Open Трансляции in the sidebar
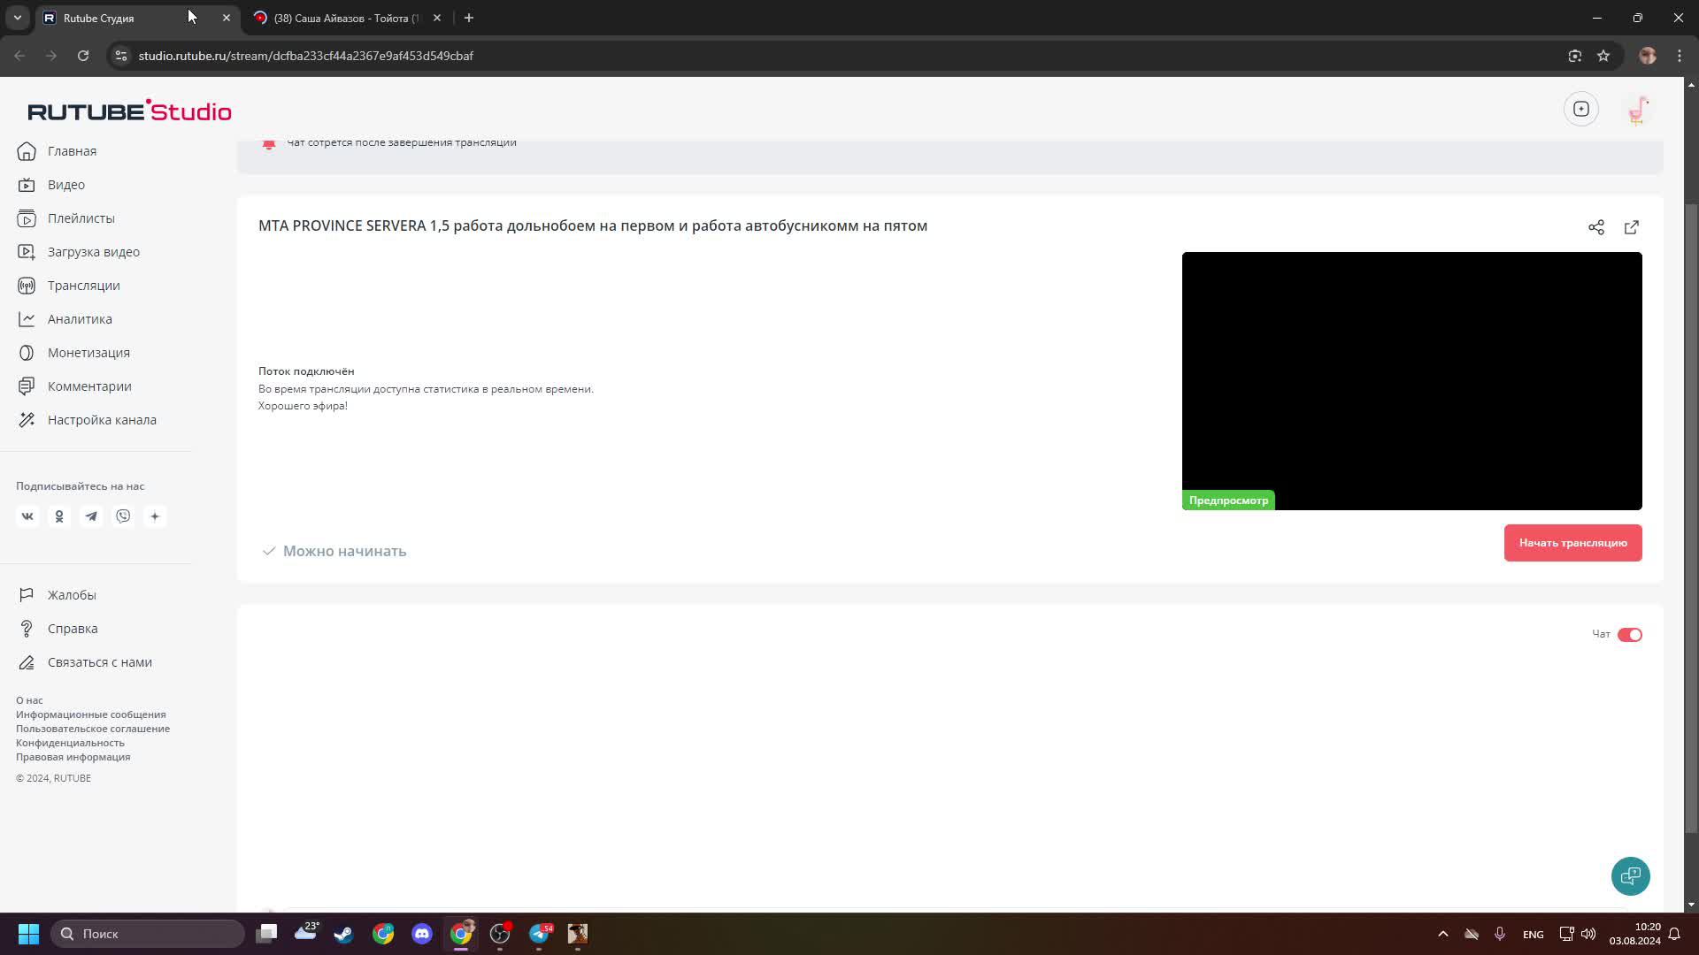This screenshot has width=1699, height=955. coord(83,286)
